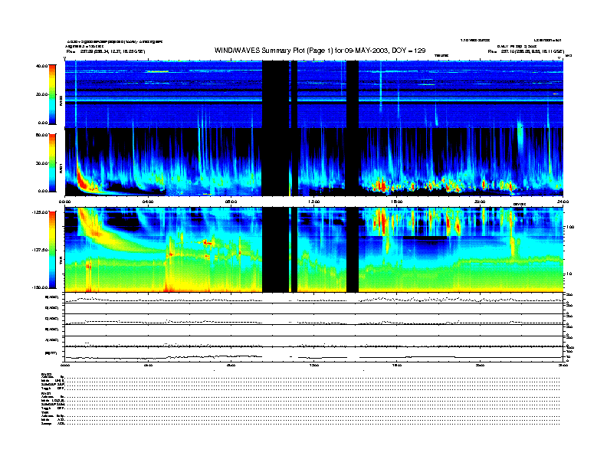Click the -137.50 label on TNR scale
Image resolution: width=607 pixels, height=469 pixels.
(x=40, y=250)
